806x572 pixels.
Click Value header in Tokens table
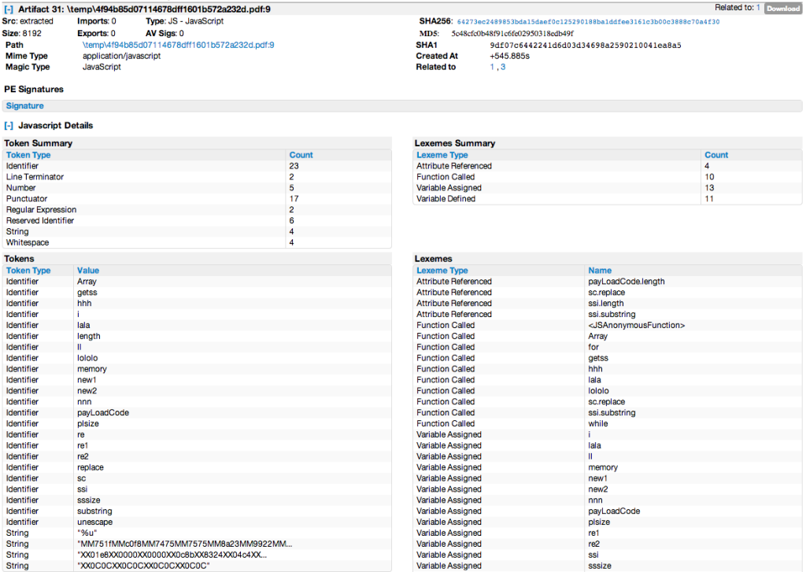(88, 270)
